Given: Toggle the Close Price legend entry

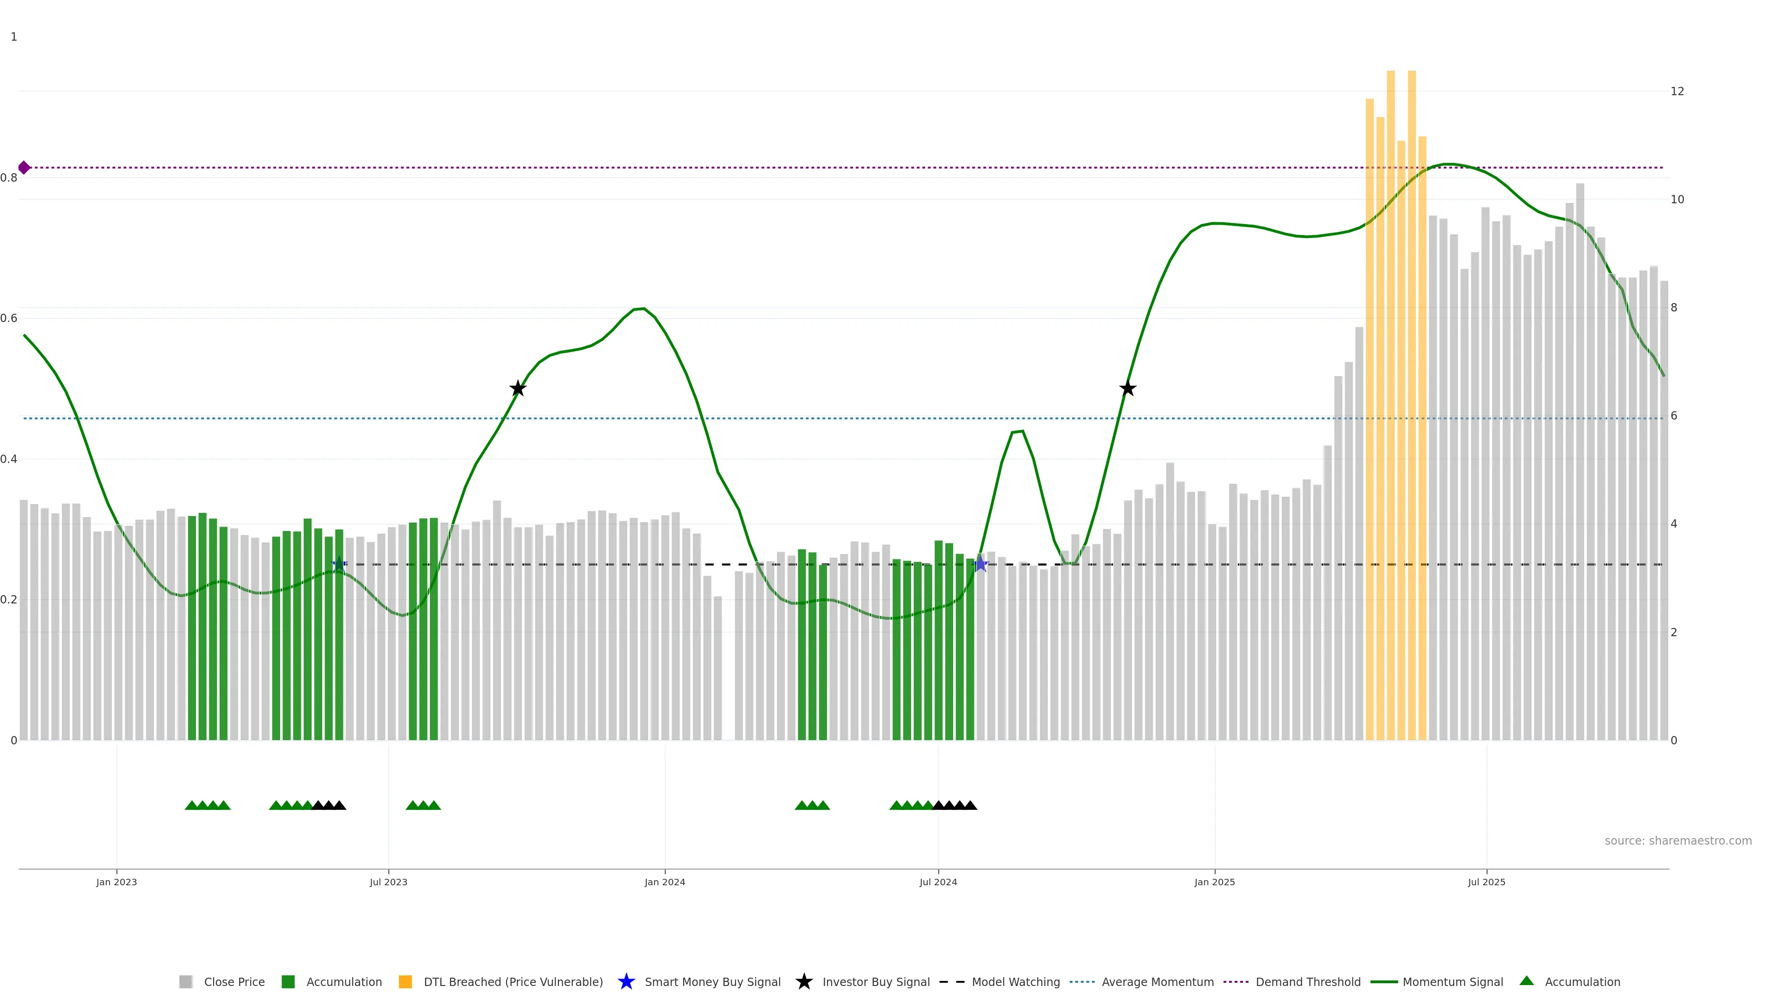Looking at the screenshot, I should [x=233, y=981].
